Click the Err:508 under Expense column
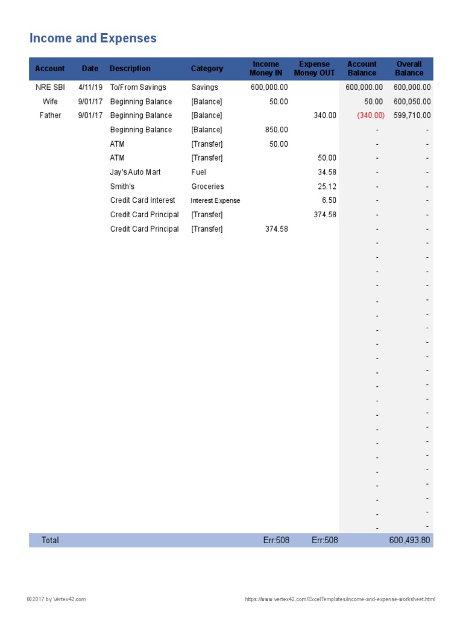463x618 pixels. pyautogui.click(x=325, y=540)
